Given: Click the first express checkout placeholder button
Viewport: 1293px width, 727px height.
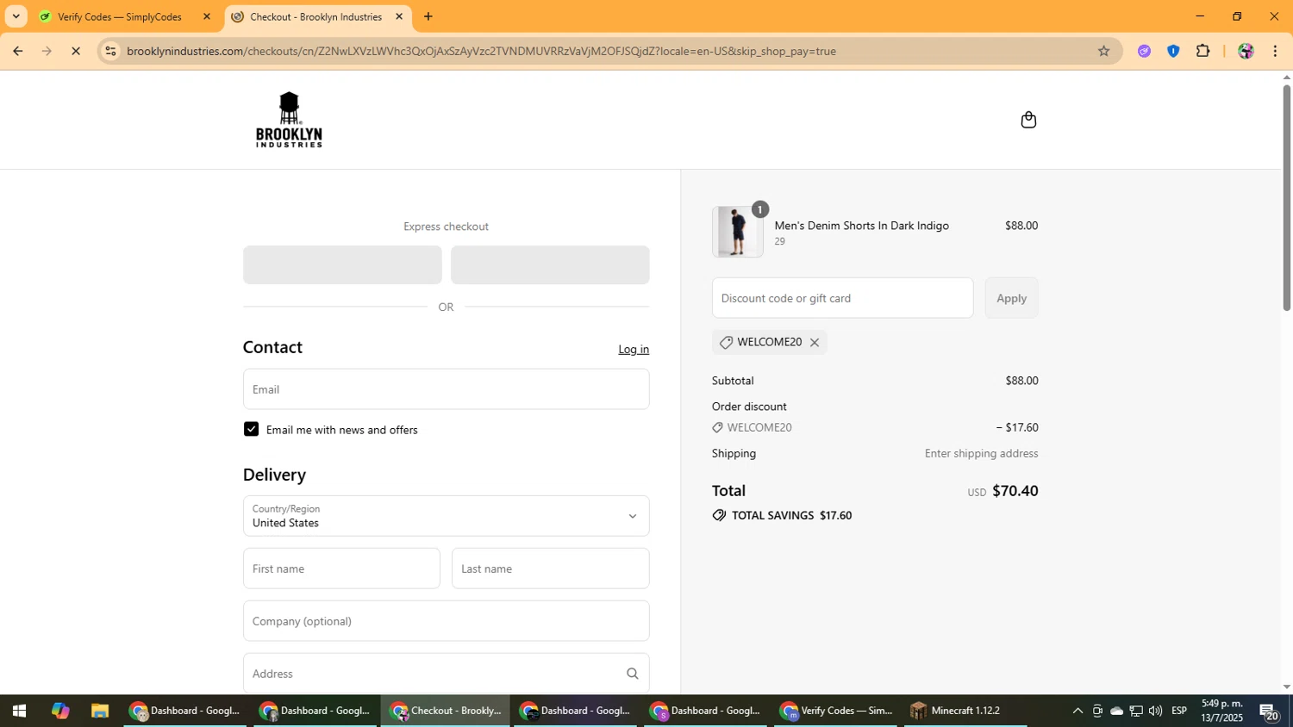Looking at the screenshot, I should (x=342, y=264).
